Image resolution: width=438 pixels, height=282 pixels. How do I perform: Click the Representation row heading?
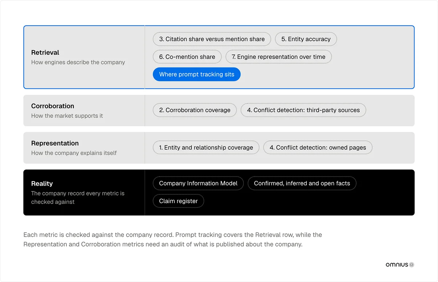click(x=55, y=143)
